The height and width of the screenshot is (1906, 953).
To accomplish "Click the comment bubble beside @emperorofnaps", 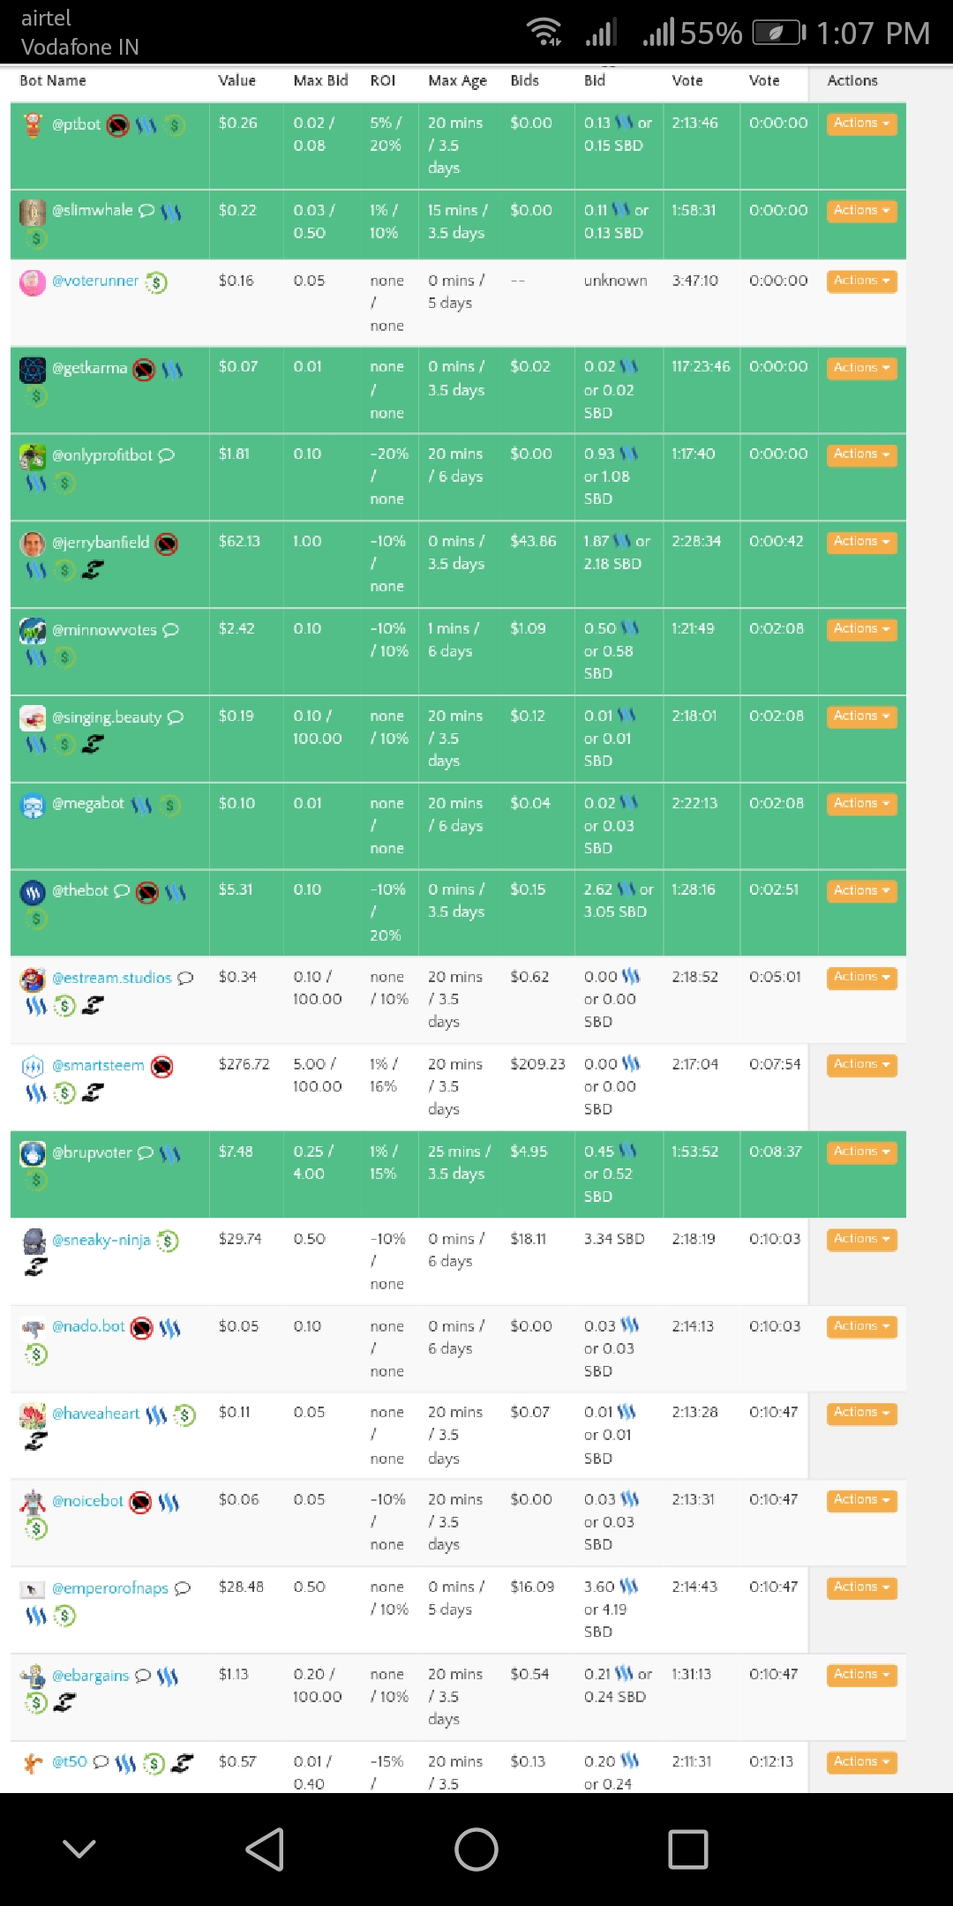I will [x=182, y=1588].
